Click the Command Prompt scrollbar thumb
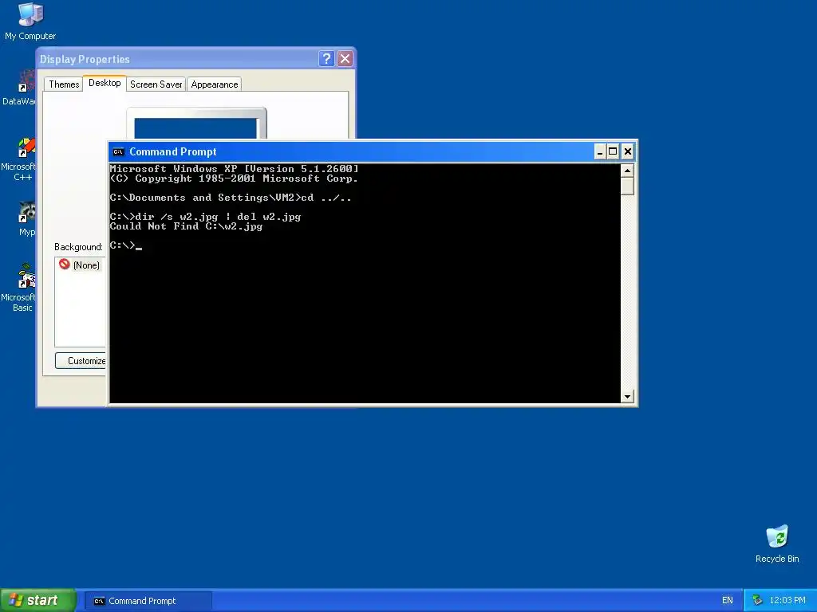The image size is (817, 612). click(x=627, y=186)
